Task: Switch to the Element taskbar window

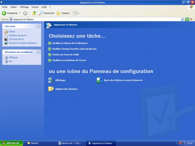Action: pyautogui.click(x=40, y=143)
